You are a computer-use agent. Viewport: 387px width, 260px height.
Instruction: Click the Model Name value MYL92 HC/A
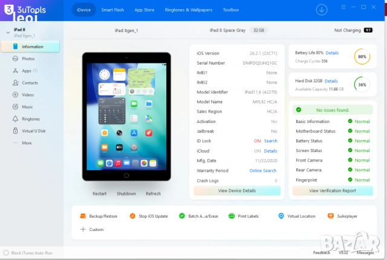click(x=265, y=102)
